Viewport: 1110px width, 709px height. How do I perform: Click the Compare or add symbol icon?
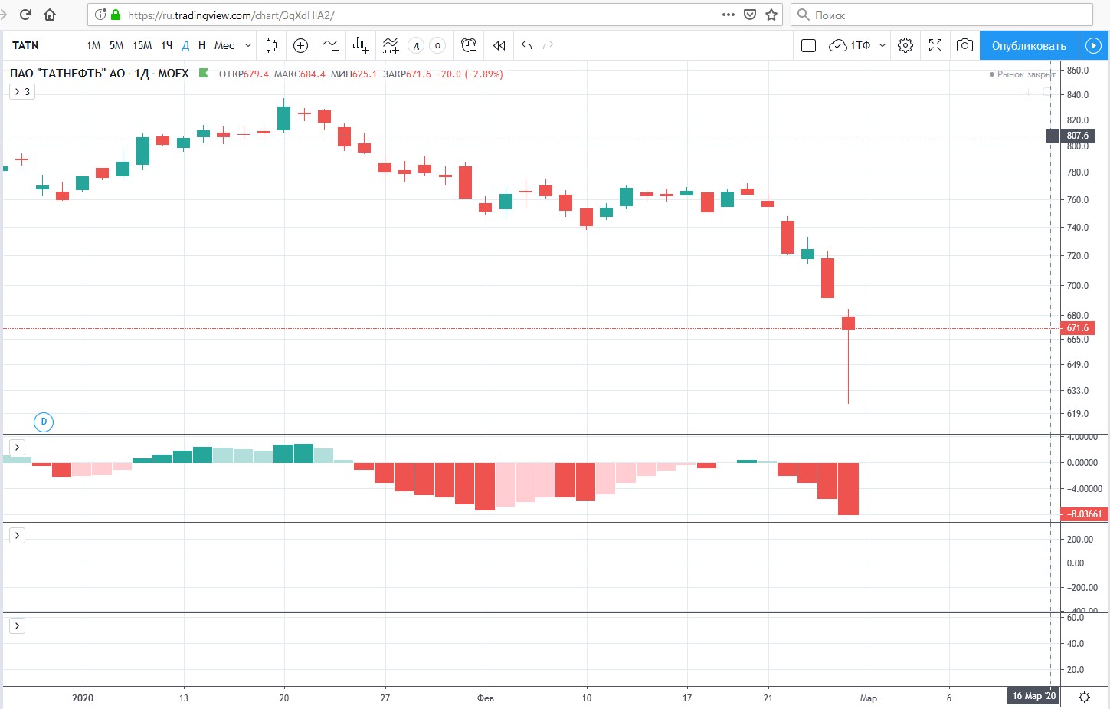[x=301, y=45]
